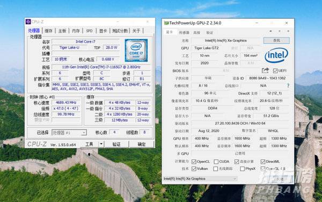This screenshot has height=202, width=322.
Task: Click the CPU-Z app icon in title bar
Action: 28,21
